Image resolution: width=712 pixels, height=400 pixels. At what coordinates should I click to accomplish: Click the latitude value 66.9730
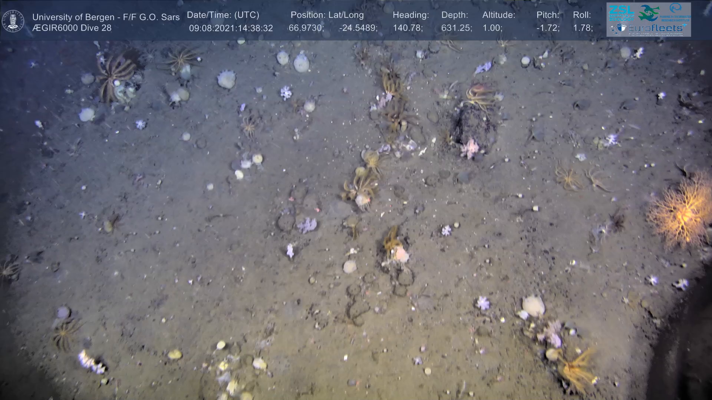(x=305, y=28)
